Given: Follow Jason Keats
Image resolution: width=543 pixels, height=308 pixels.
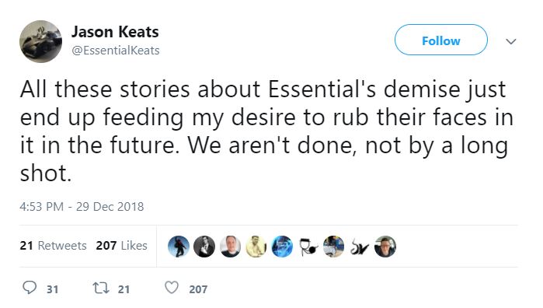Looking at the screenshot, I should point(440,40).
